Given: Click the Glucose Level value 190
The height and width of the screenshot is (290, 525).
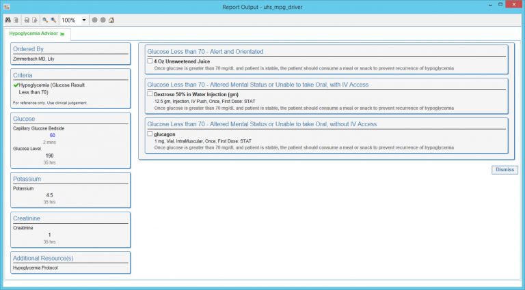Looking at the screenshot, I should pos(49,156).
